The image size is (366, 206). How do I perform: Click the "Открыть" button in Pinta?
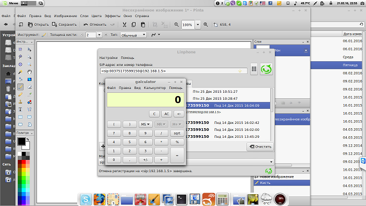tap(38, 25)
